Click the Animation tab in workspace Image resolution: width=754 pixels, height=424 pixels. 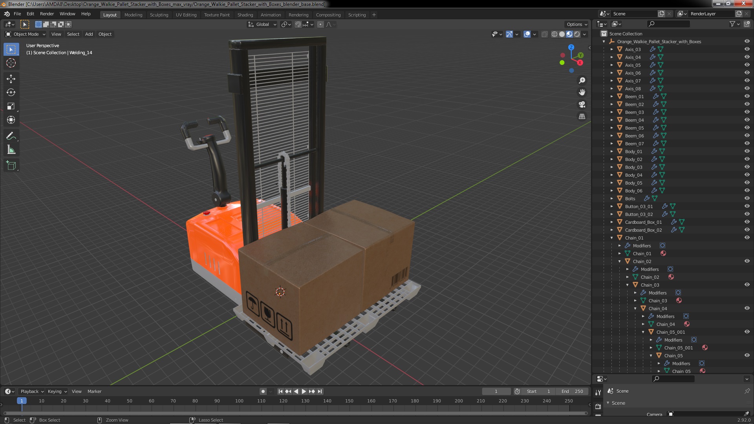270,14
